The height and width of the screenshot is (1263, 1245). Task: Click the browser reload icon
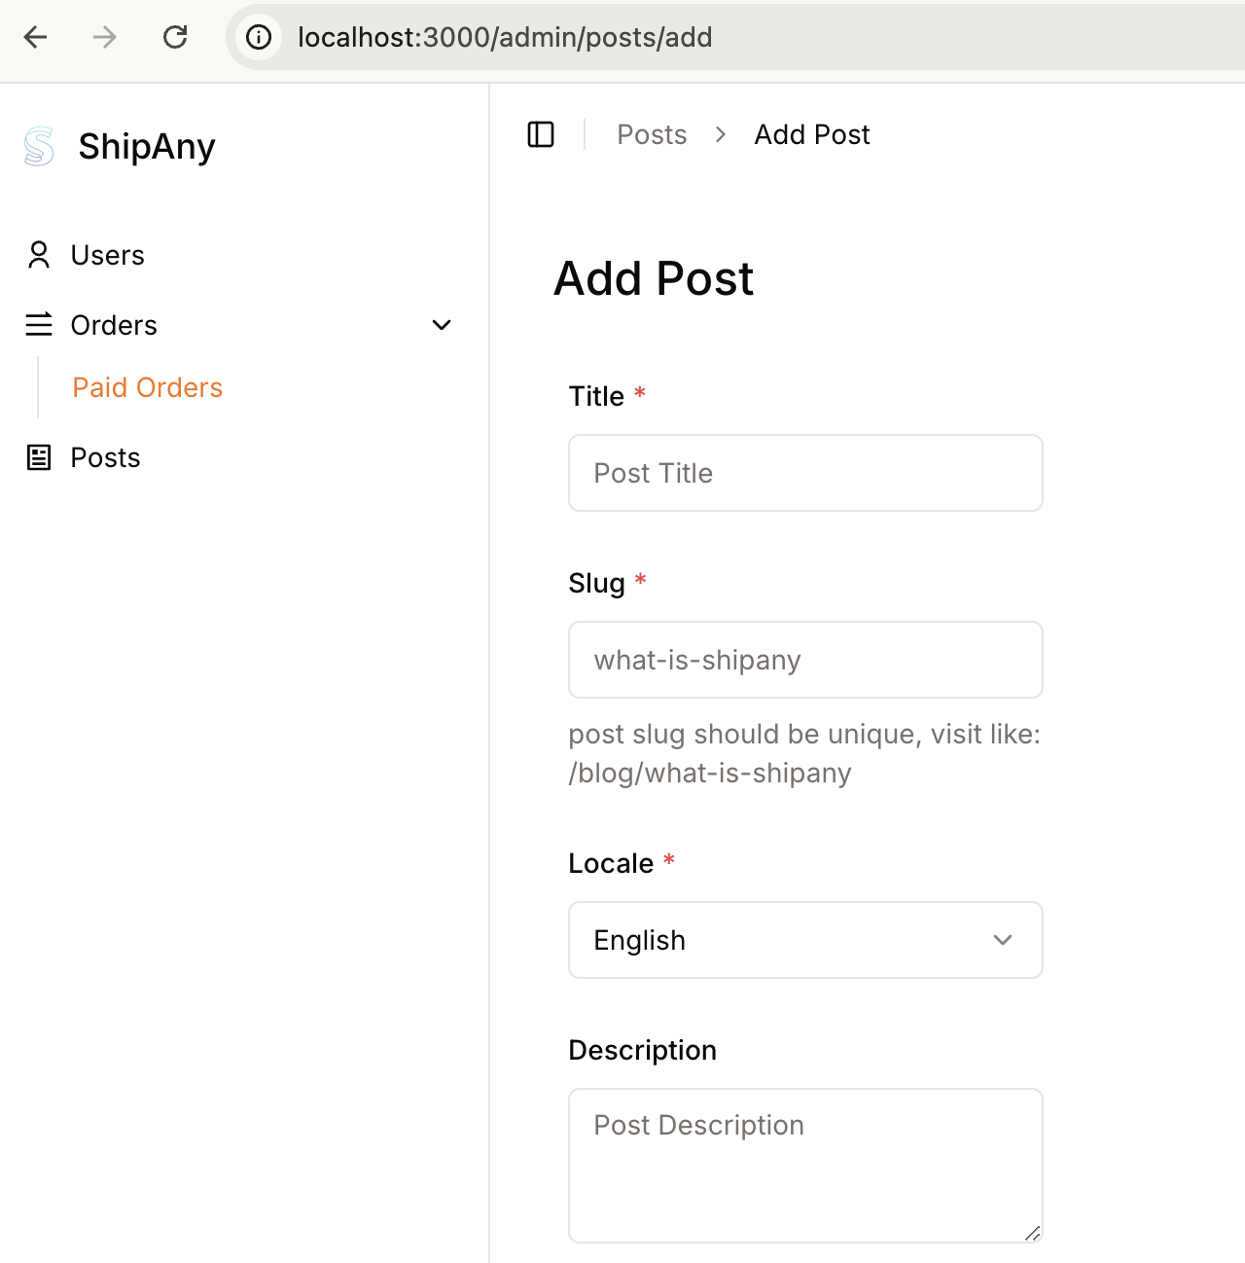176,37
